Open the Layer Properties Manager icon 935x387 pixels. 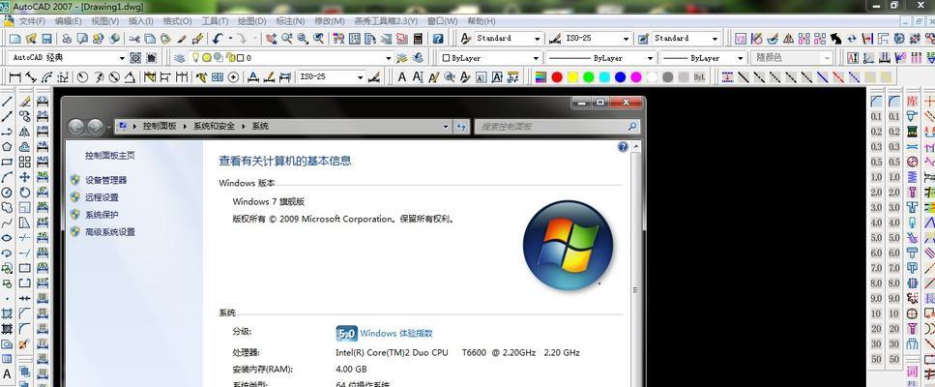pos(180,58)
